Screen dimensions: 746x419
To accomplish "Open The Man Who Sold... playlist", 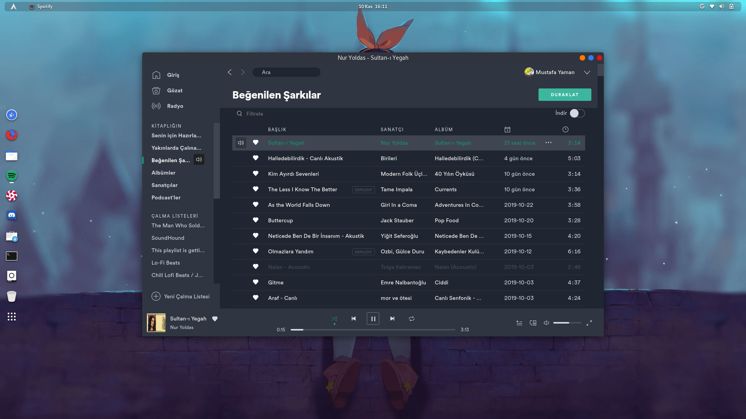I will (x=178, y=225).
